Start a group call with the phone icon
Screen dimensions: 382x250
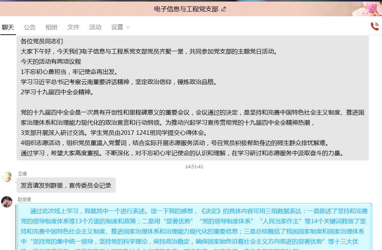375,26
